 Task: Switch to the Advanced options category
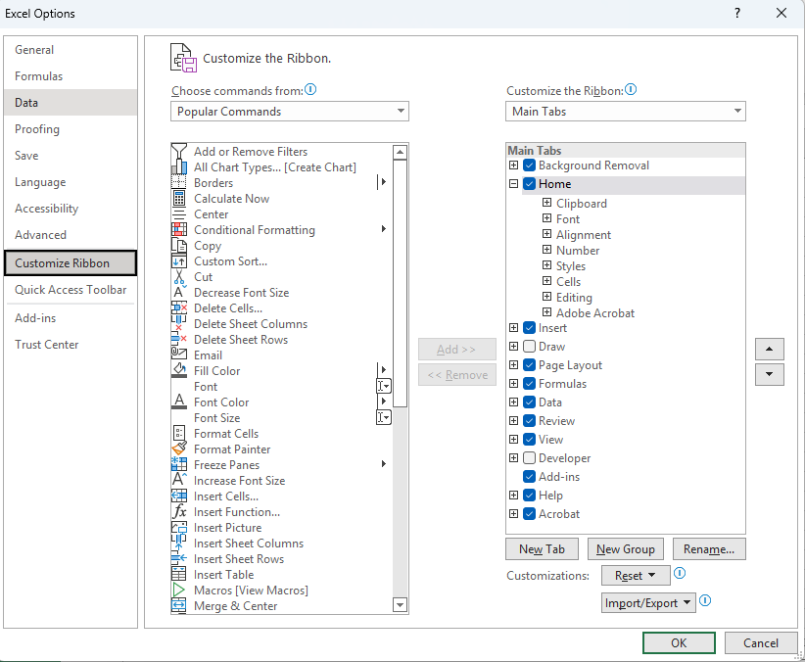[41, 235]
